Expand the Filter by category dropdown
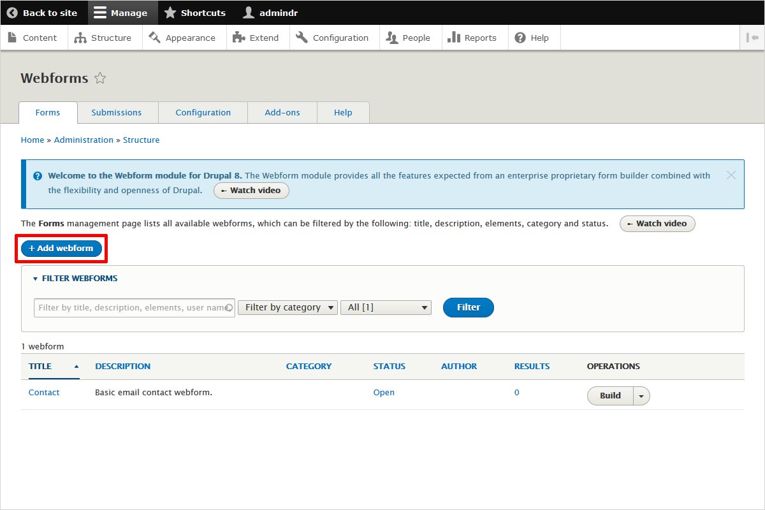 point(288,307)
